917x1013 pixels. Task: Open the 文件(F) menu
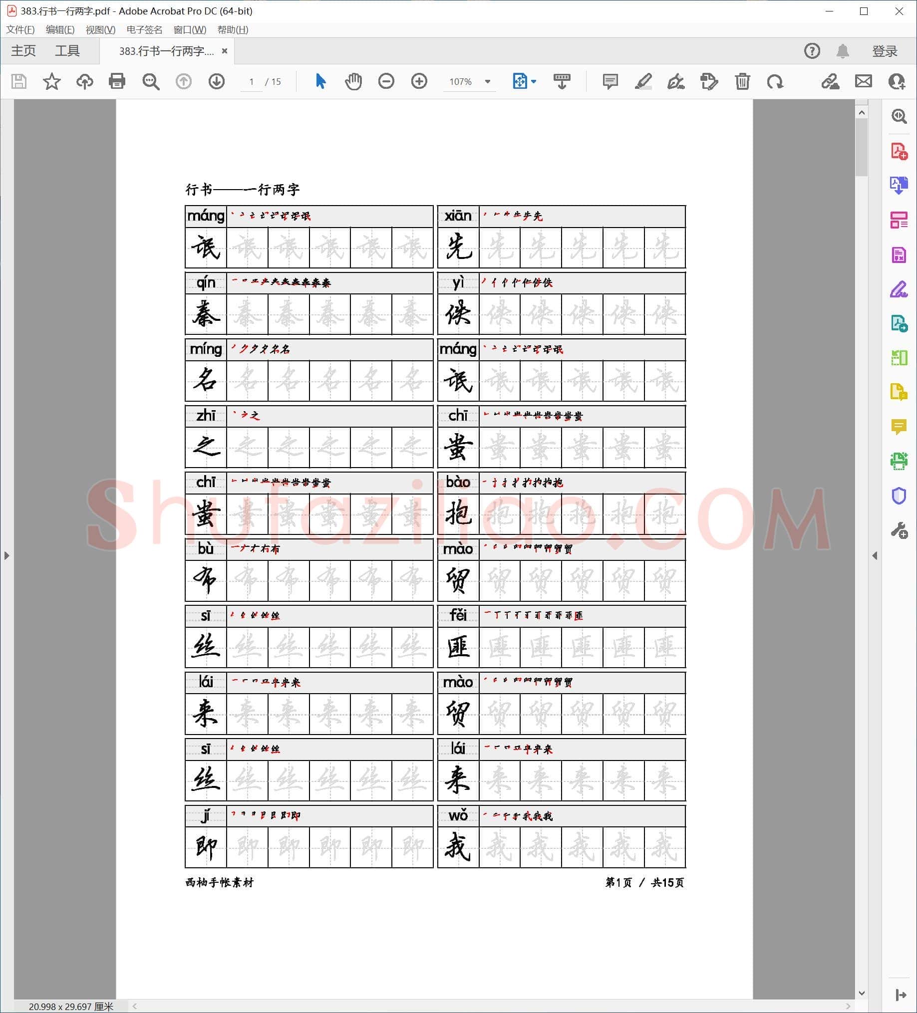(x=20, y=29)
